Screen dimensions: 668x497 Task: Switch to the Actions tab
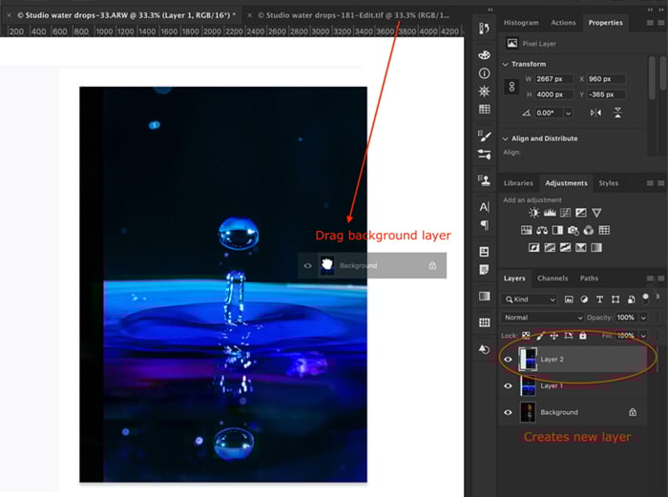563,23
